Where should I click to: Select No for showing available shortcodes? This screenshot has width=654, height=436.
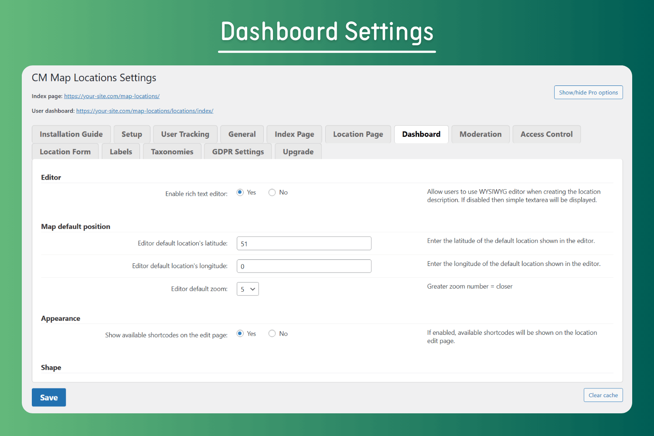click(272, 334)
